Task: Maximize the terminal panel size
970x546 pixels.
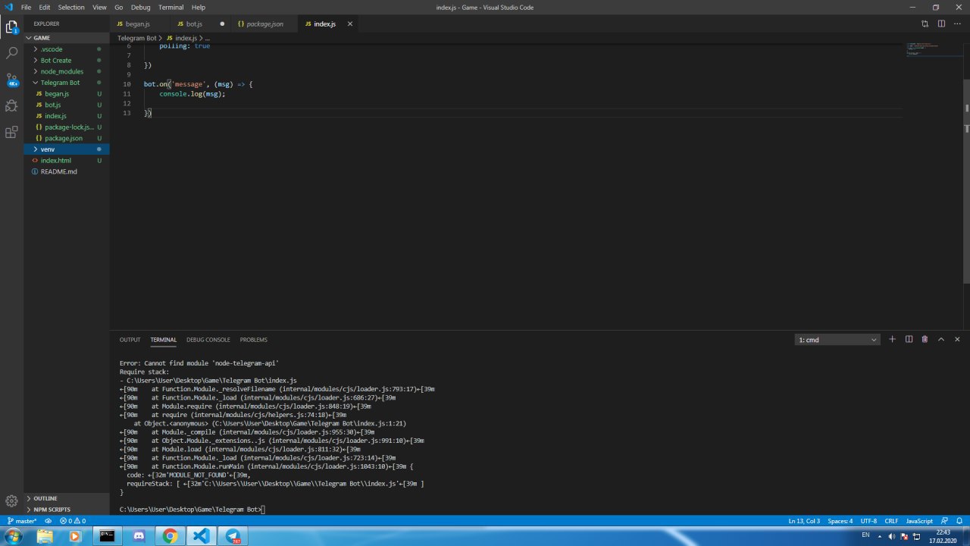Action: 941,339
